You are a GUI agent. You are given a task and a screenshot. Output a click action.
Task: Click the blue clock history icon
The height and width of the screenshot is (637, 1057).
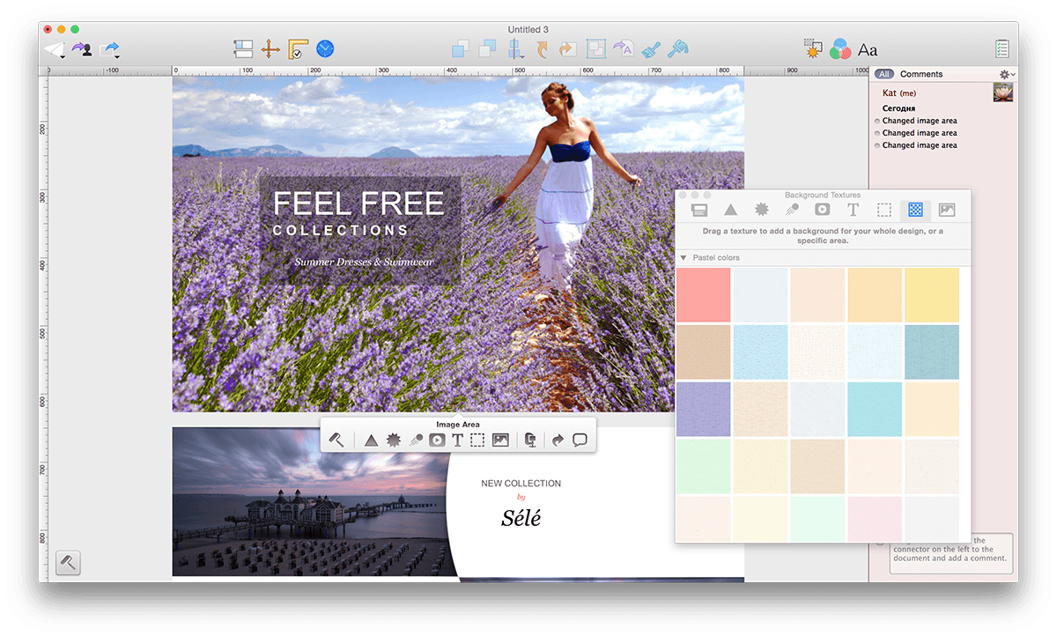[325, 49]
